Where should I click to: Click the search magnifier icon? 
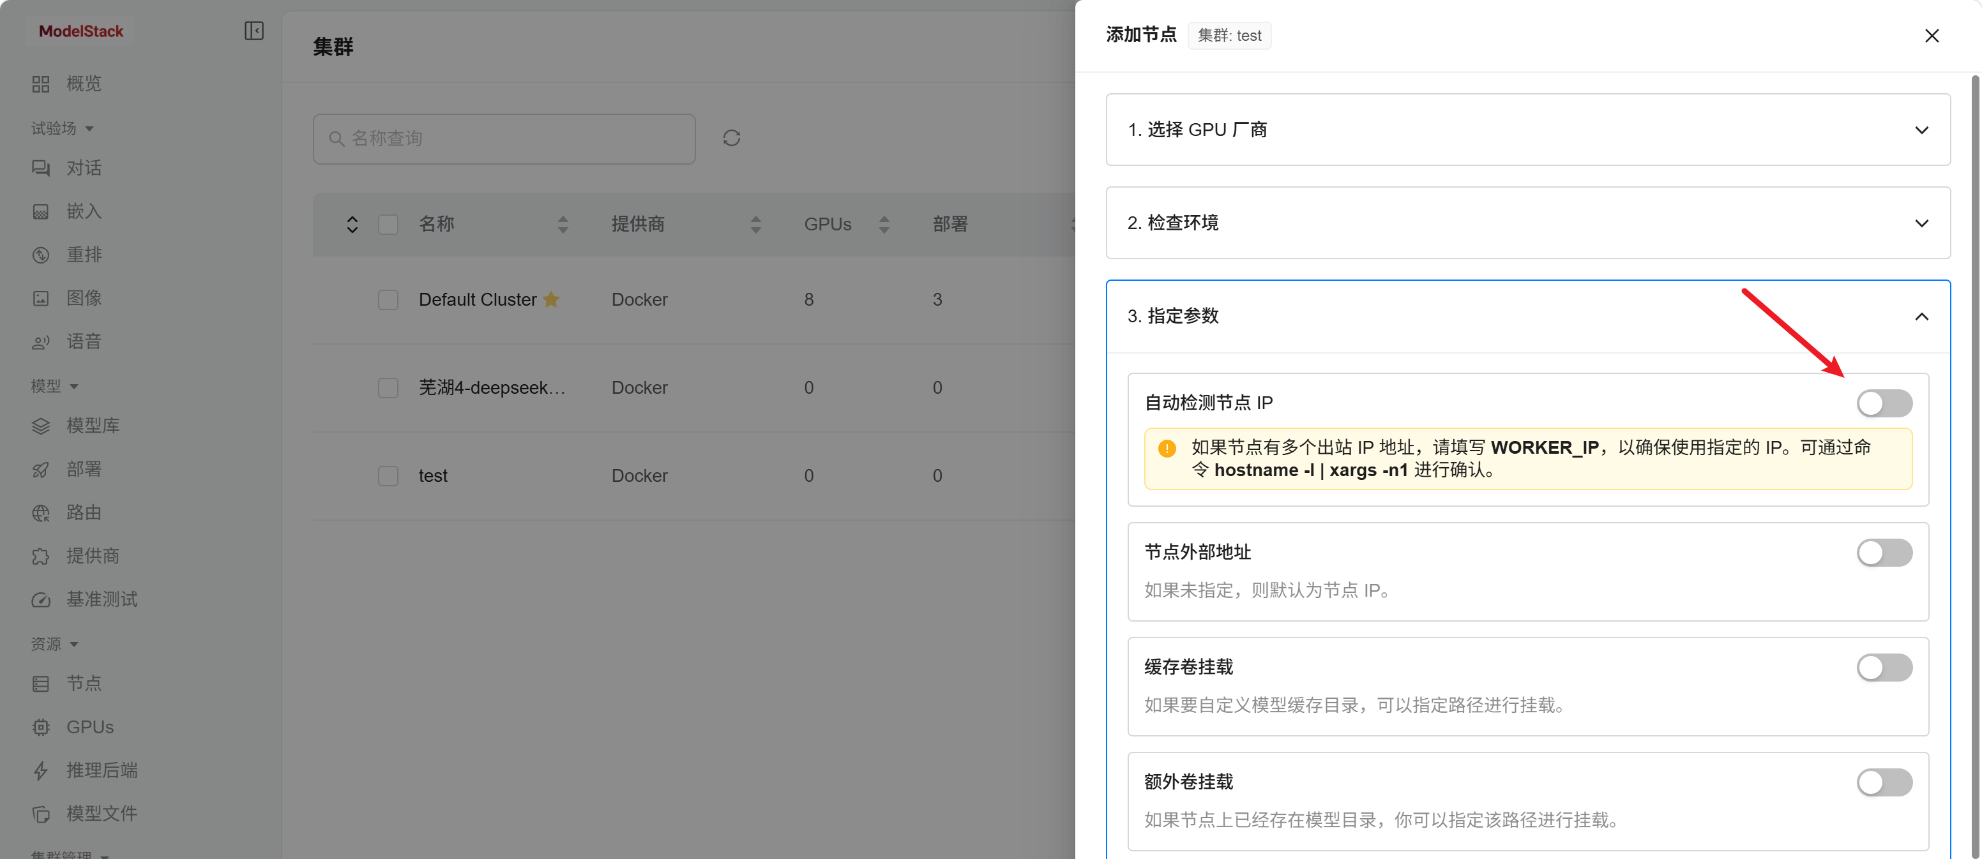click(337, 138)
